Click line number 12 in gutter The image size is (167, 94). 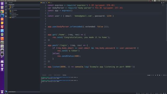tap(45, 35)
